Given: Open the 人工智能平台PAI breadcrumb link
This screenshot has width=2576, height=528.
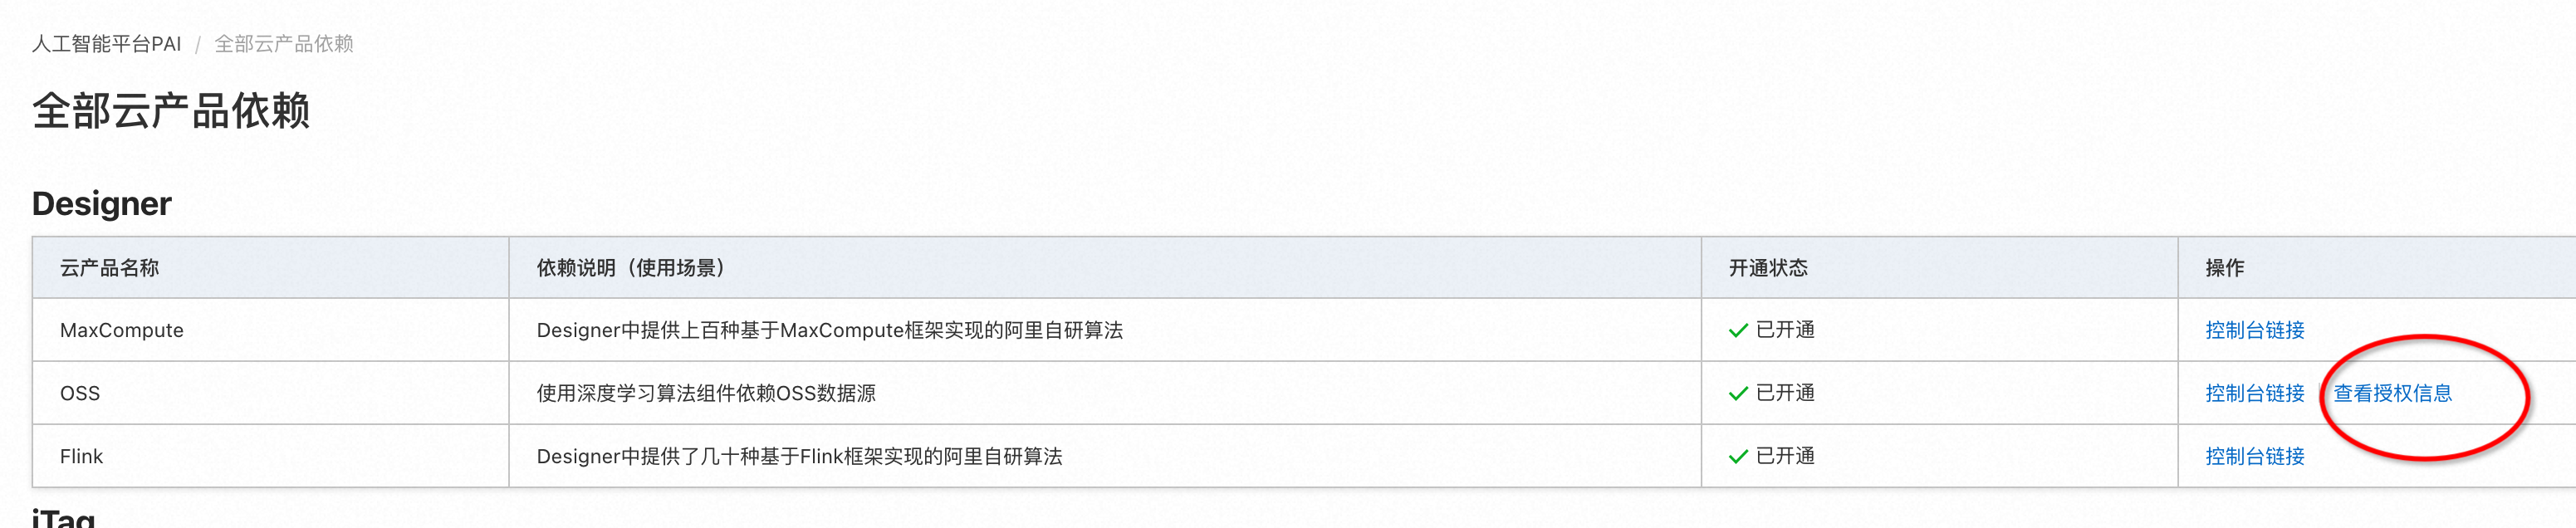Looking at the screenshot, I should (x=107, y=44).
